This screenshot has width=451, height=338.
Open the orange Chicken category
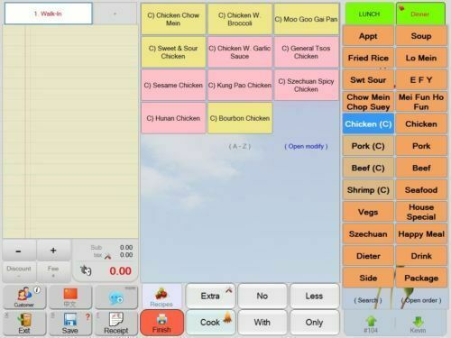pyautogui.click(x=421, y=124)
